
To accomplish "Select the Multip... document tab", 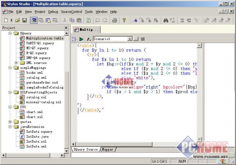I will tap(87, 30).
